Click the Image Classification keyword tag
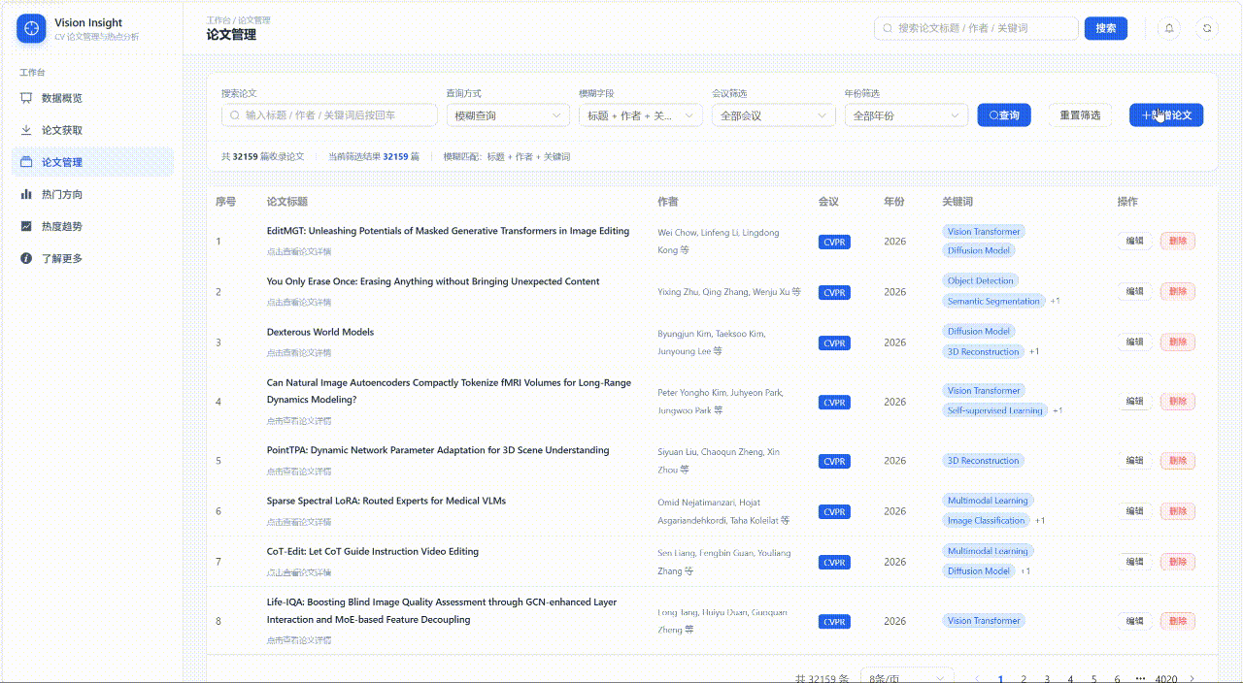The image size is (1243, 683). tap(986, 520)
